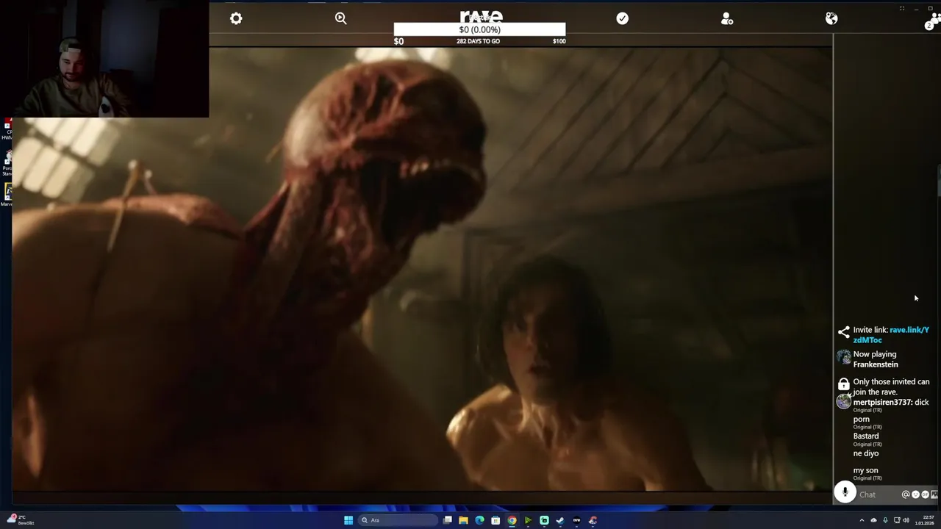This screenshot has height=529, width=941.
Task: Open the rave.link invite link
Action: point(891,335)
